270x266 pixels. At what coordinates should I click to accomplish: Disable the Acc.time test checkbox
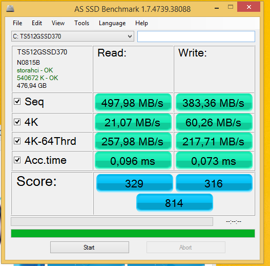[17, 160]
